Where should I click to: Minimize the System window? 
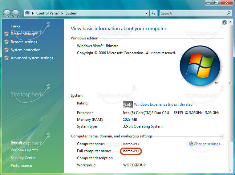pos(209,2)
